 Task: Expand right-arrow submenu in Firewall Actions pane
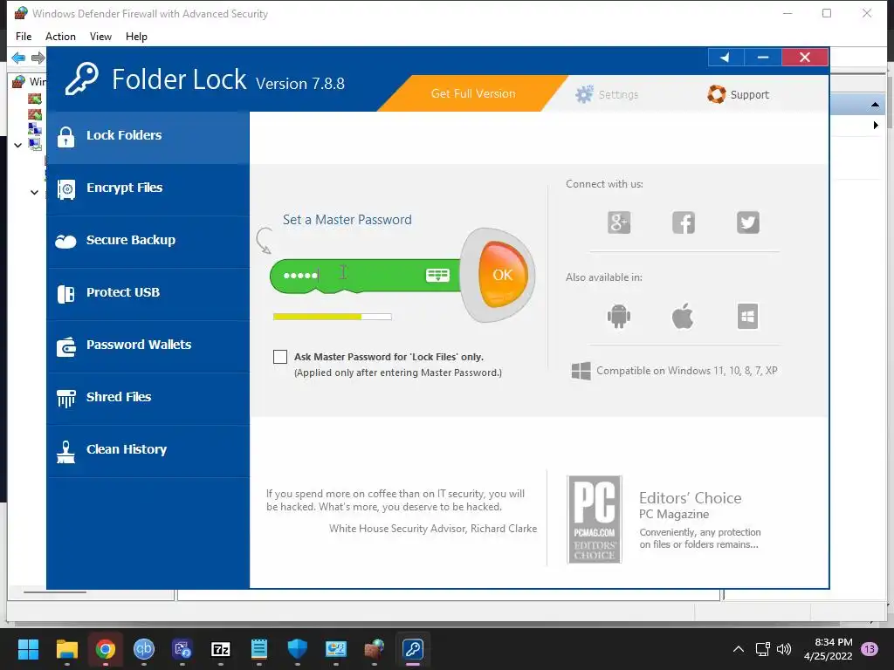pyautogui.click(x=876, y=125)
